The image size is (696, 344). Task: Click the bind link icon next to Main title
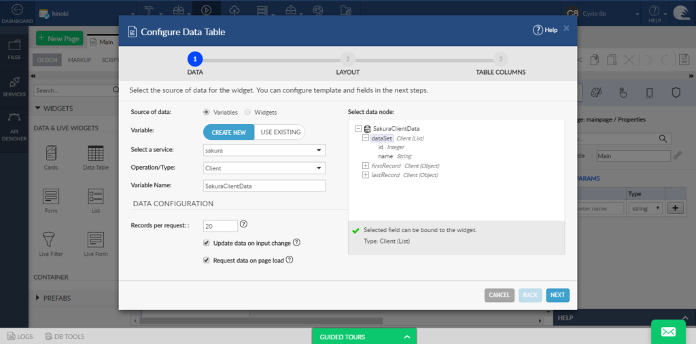(x=678, y=155)
